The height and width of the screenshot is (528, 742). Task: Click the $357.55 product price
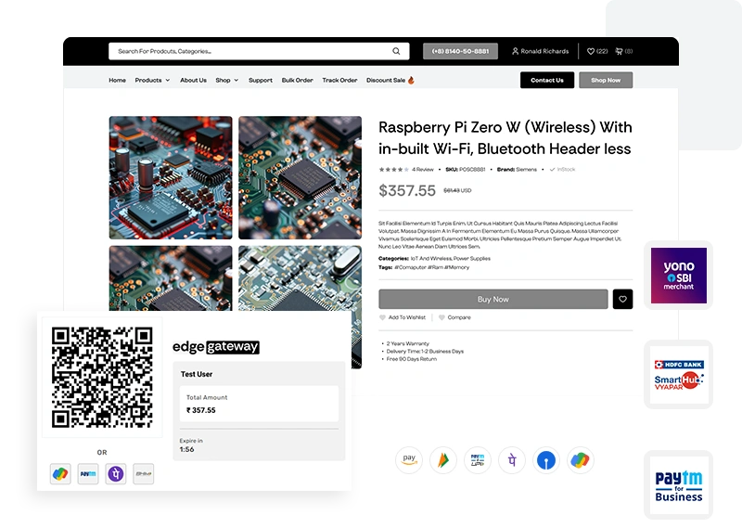(407, 190)
